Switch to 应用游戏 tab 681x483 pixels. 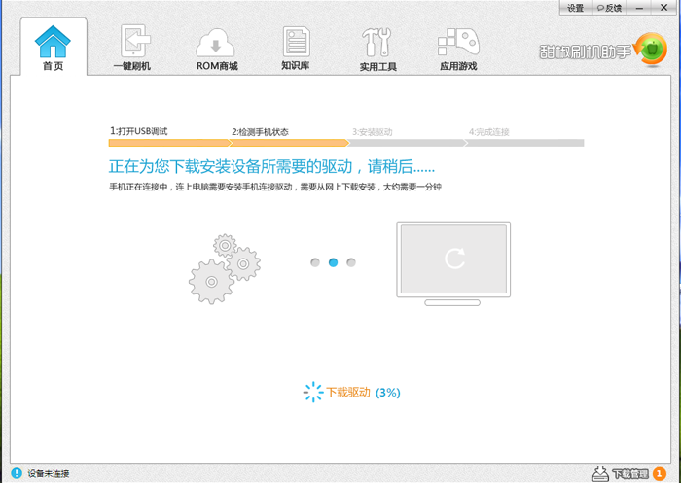click(458, 49)
